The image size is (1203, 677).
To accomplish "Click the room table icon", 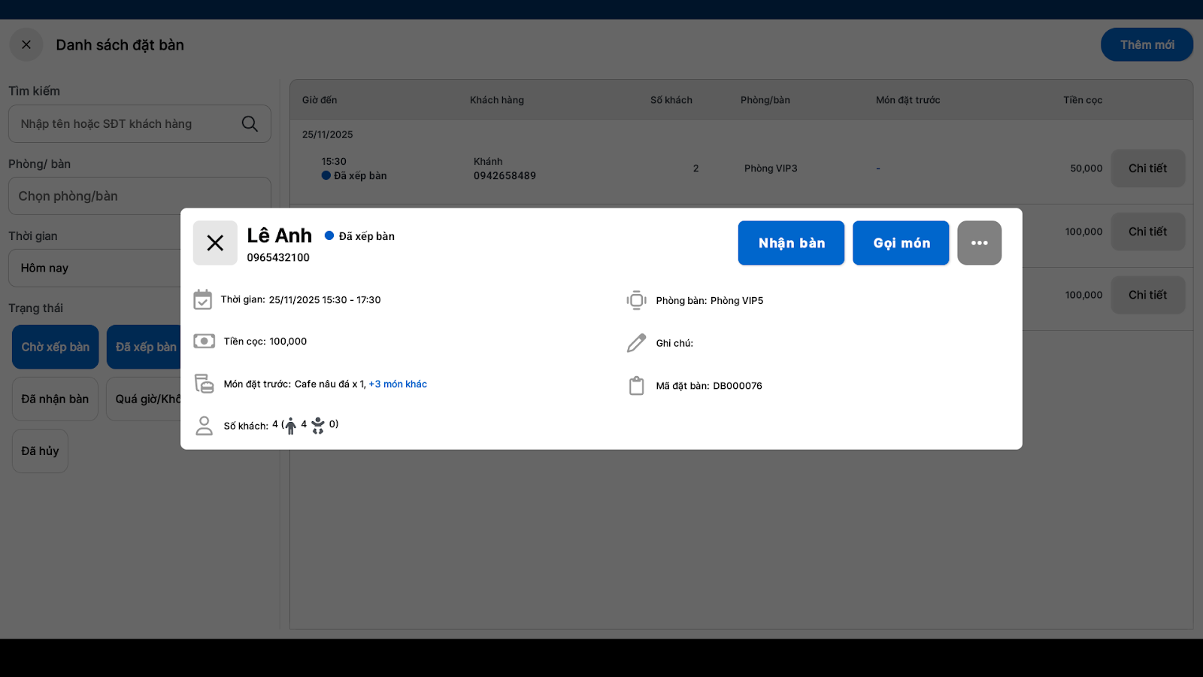I will 636,301.
